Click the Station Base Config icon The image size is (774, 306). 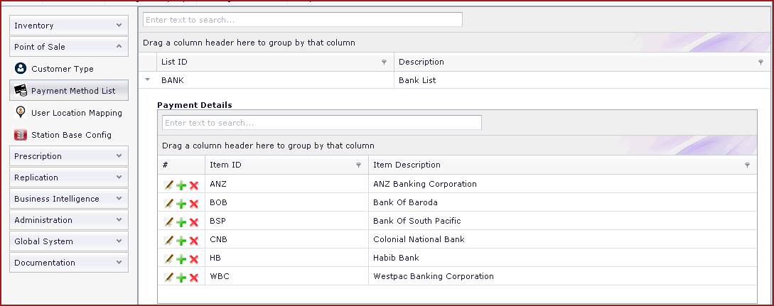click(20, 135)
